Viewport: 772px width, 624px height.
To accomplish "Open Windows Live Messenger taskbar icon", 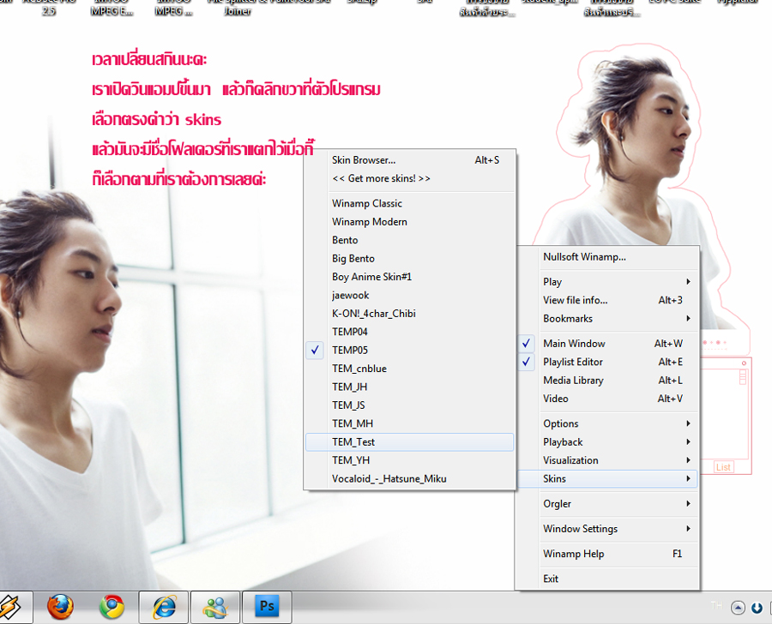I will [215, 607].
